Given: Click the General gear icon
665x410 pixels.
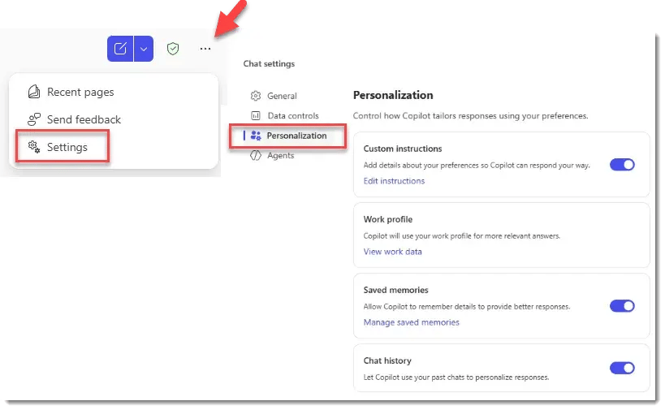Looking at the screenshot, I should [x=256, y=96].
